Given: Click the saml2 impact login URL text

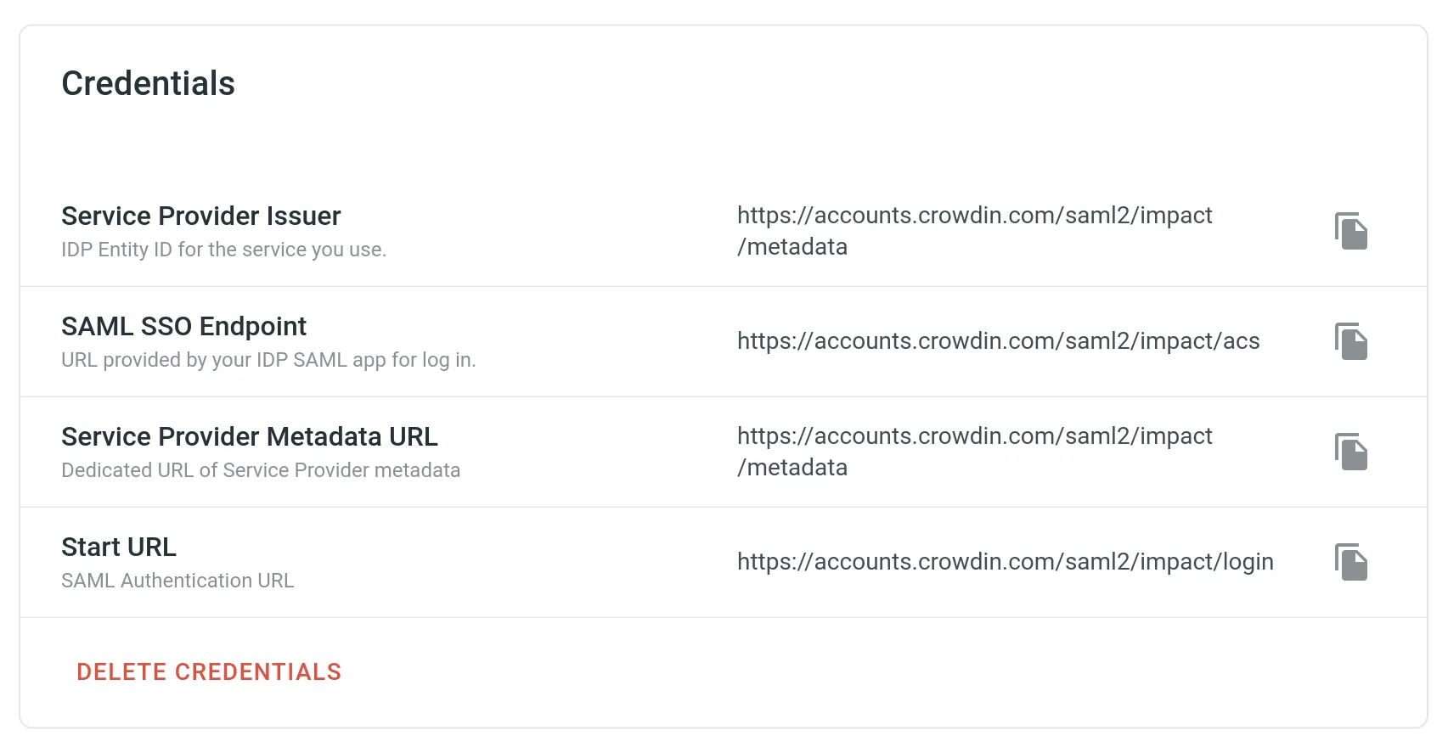Looking at the screenshot, I should (x=1005, y=561).
